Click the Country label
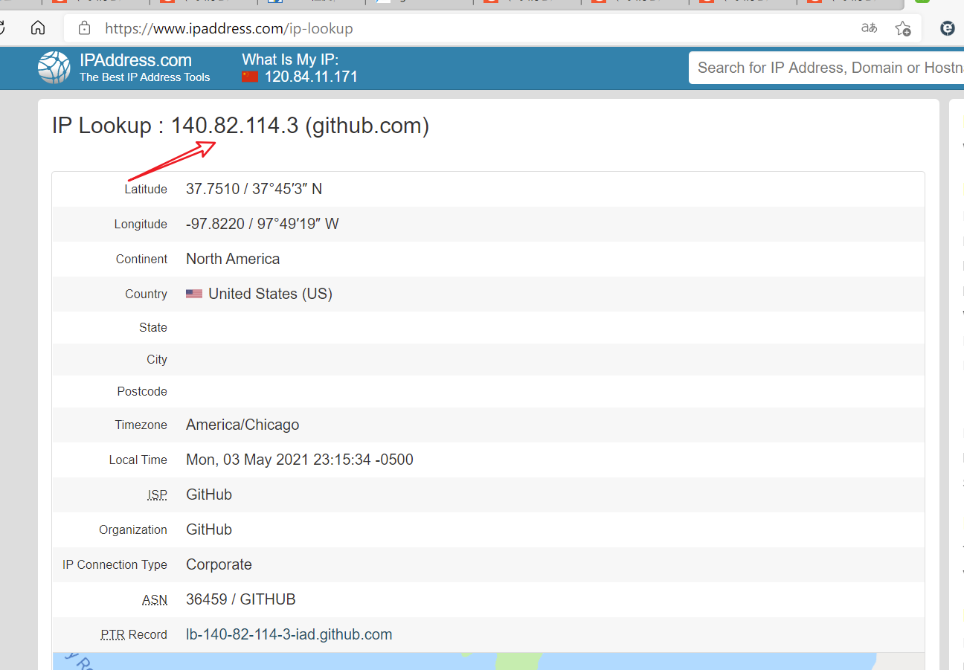 (146, 294)
